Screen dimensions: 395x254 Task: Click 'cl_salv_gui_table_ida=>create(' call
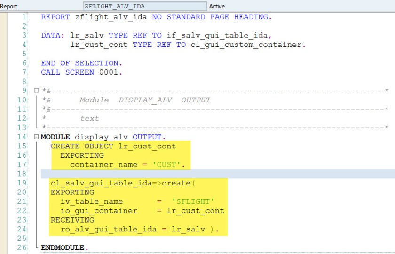[123, 183]
